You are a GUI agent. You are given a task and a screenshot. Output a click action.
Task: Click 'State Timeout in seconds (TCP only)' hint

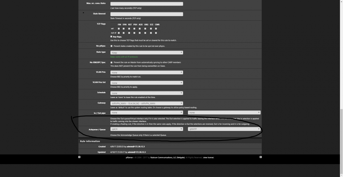[125, 19]
